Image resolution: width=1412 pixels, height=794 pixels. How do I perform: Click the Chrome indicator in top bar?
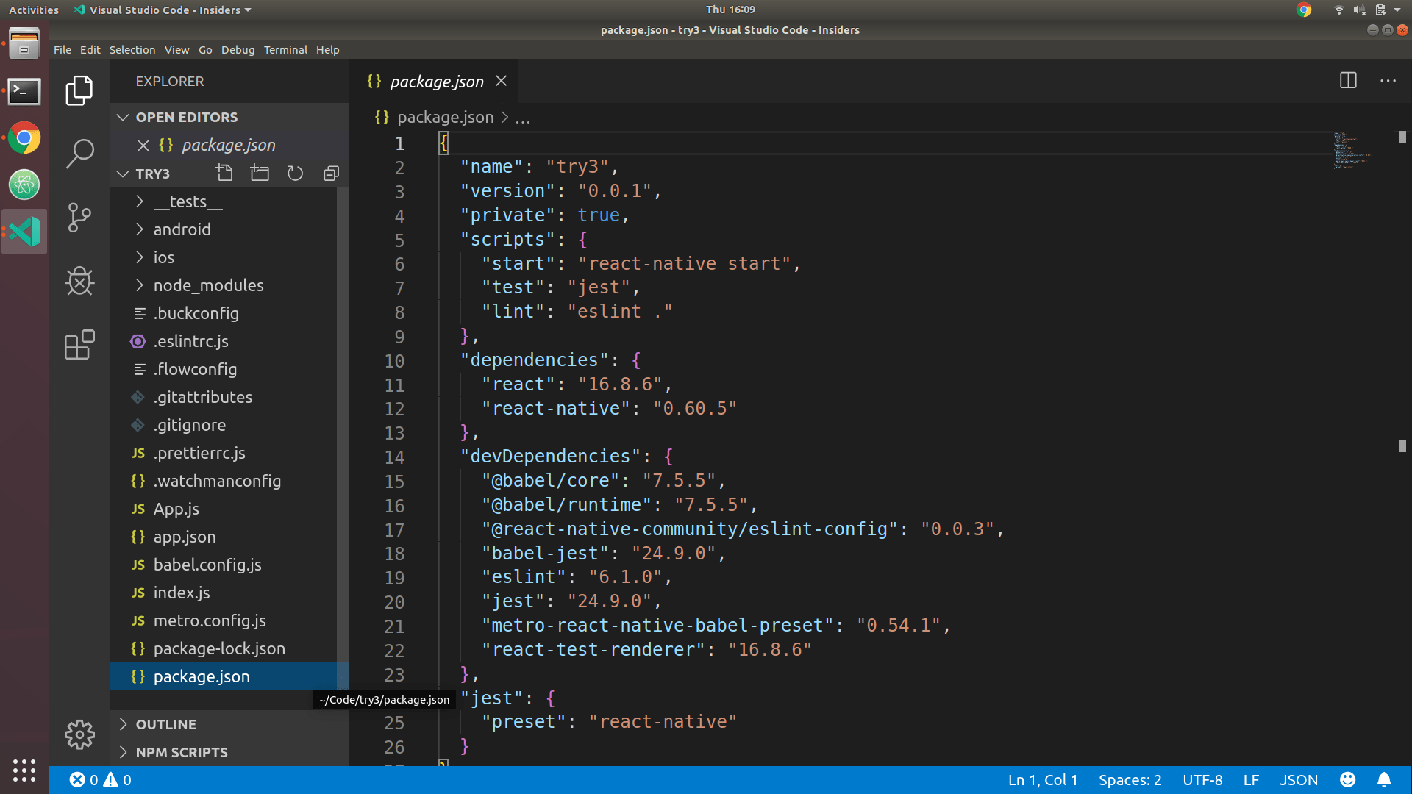tap(1304, 10)
